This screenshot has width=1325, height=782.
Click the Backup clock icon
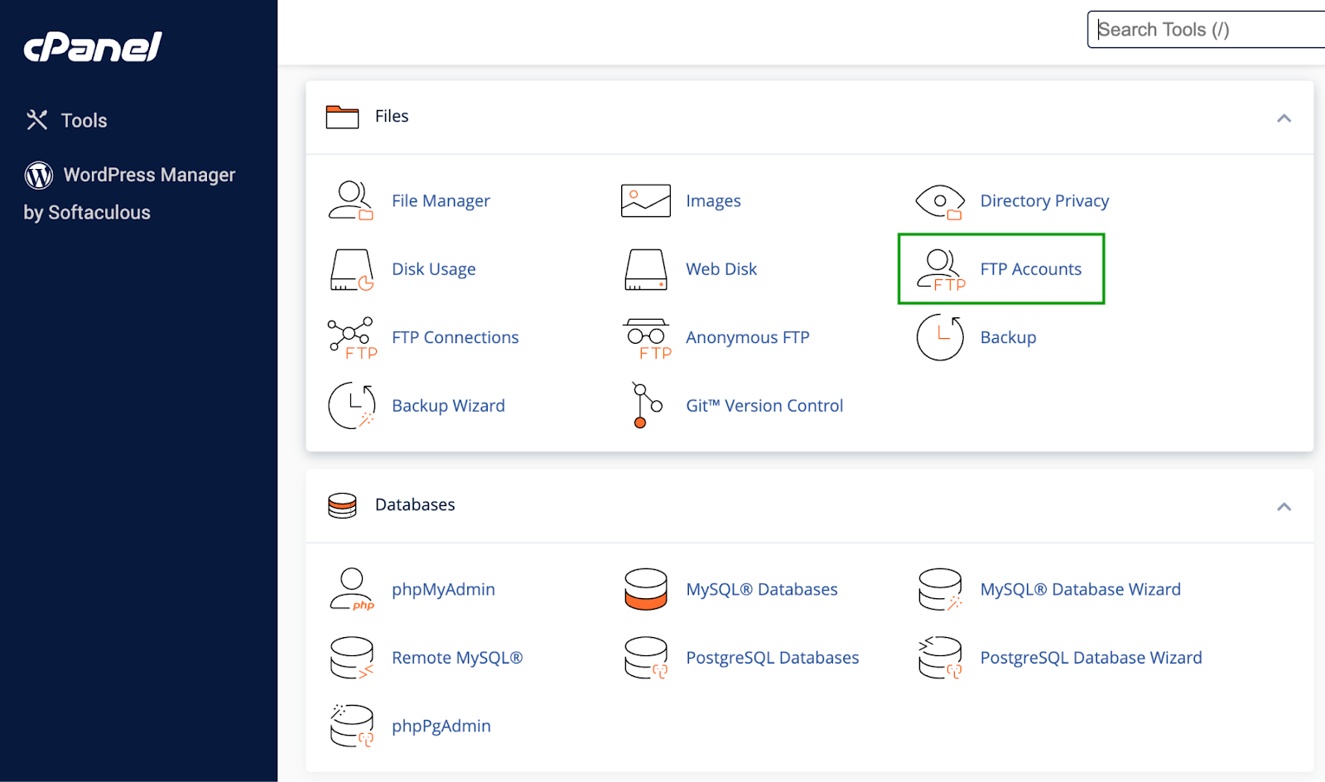(938, 337)
